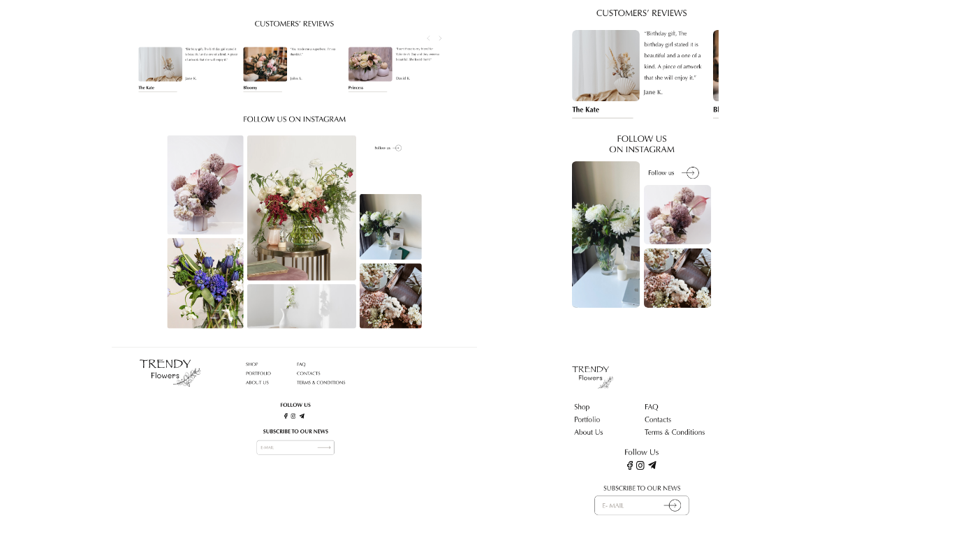The width and height of the screenshot is (954, 536).
Task: Click circled arrow beside mobile Follow us
Action: click(690, 173)
